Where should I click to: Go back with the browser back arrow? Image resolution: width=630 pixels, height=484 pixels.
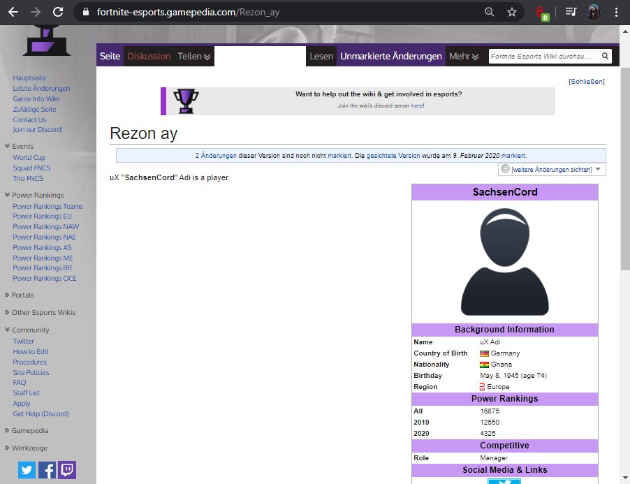click(x=13, y=12)
